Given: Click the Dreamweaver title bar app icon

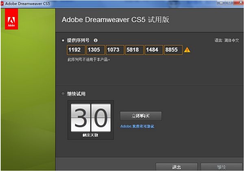Looking at the screenshot, I should click(x=2, y=3).
